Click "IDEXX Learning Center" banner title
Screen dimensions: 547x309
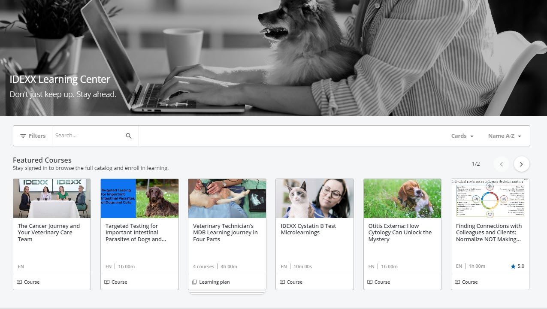(x=60, y=79)
